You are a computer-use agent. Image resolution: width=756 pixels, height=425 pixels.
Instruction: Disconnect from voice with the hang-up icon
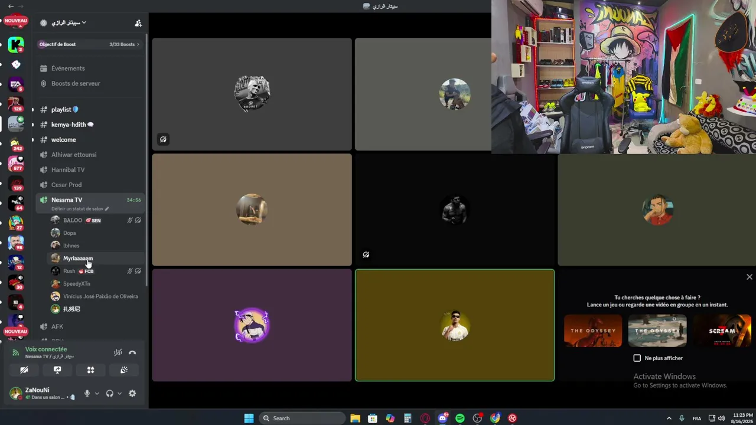(x=132, y=352)
